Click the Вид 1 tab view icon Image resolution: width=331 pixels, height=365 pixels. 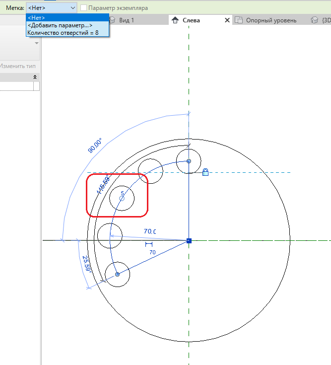(x=112, y=20)
